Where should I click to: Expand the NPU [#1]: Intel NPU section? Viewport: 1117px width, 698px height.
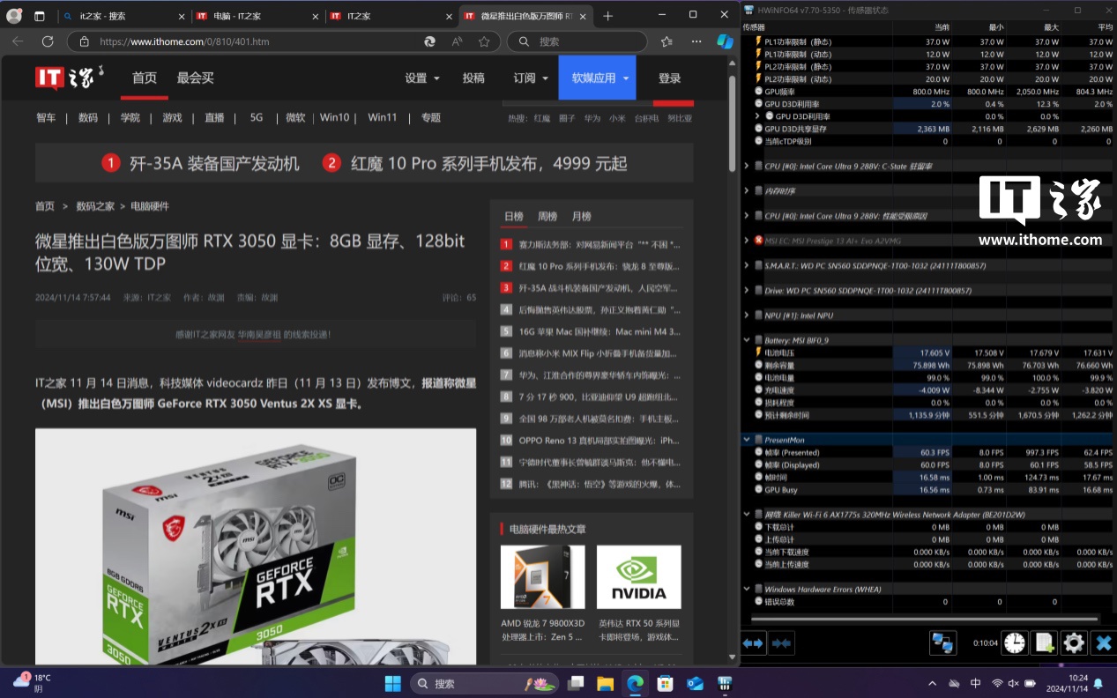[748, 316]
